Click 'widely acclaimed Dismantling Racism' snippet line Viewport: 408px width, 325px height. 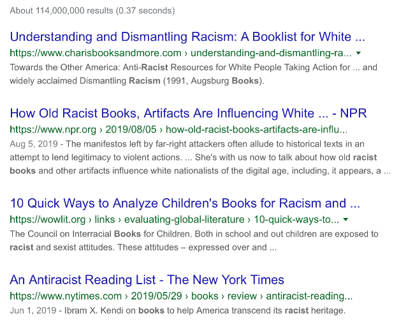(137, 81)
